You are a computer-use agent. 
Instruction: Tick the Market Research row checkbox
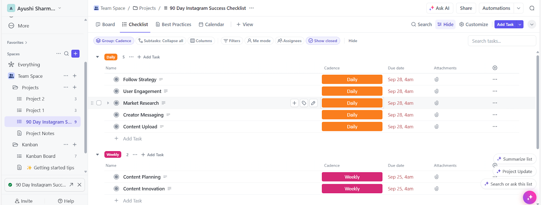point(99,103)
